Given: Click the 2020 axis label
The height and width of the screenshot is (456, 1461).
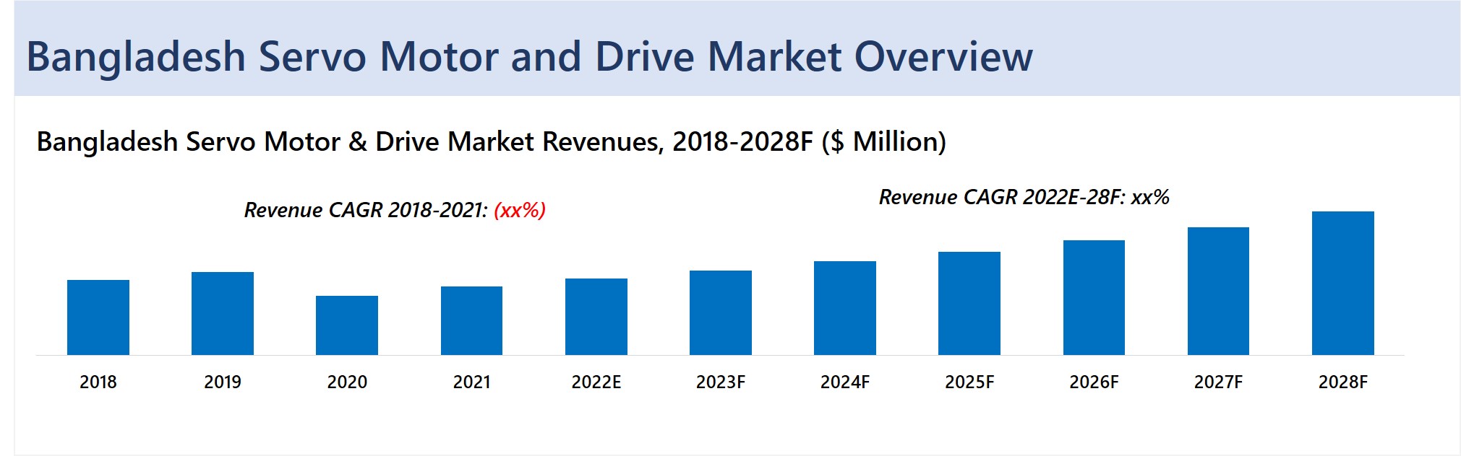Looking at the screenshot, I should pyautogui.click(x=347, y=382).
